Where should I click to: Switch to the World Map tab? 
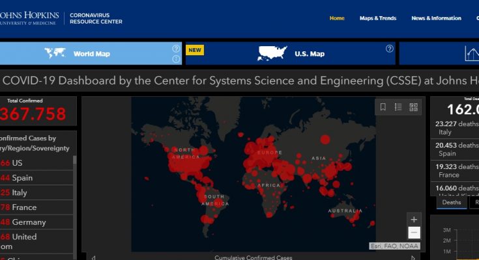click(x=91, y=53)
